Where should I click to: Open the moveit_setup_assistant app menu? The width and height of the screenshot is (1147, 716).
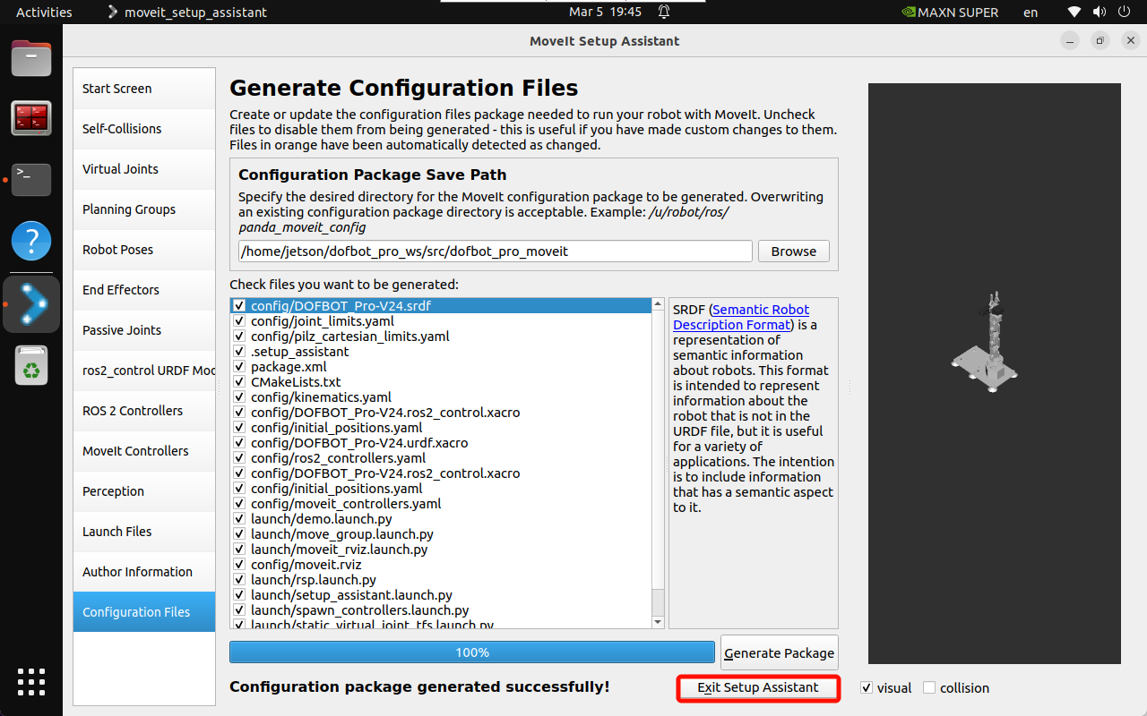(187, 13)
